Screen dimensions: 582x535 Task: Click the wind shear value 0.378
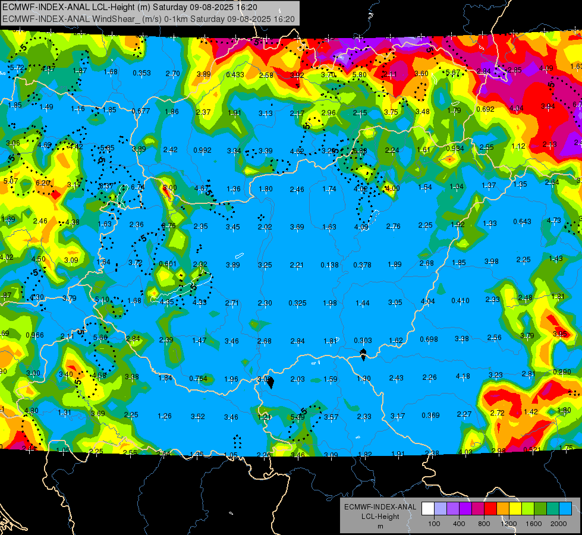(x=362, y=265)
